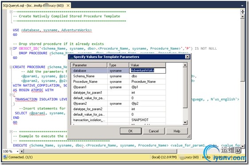The image size is (249, 165).
Task: Edit the AdventureWorks value field
Action: (148, 71)
